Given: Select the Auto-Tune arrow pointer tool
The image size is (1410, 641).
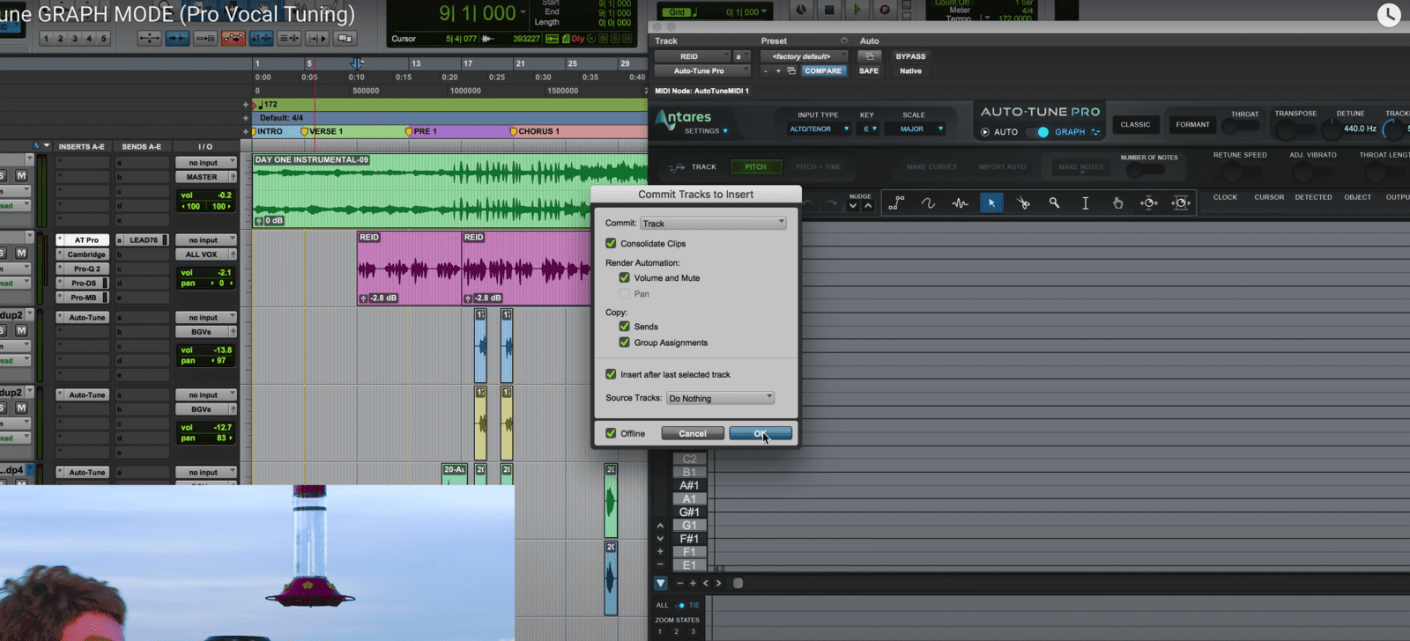Looking at the screenshot, I should tap(991, 203).
